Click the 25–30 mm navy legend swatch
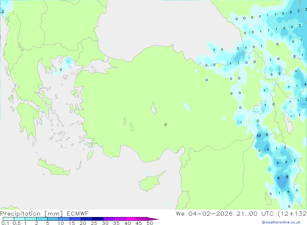 tap(98, 219)
